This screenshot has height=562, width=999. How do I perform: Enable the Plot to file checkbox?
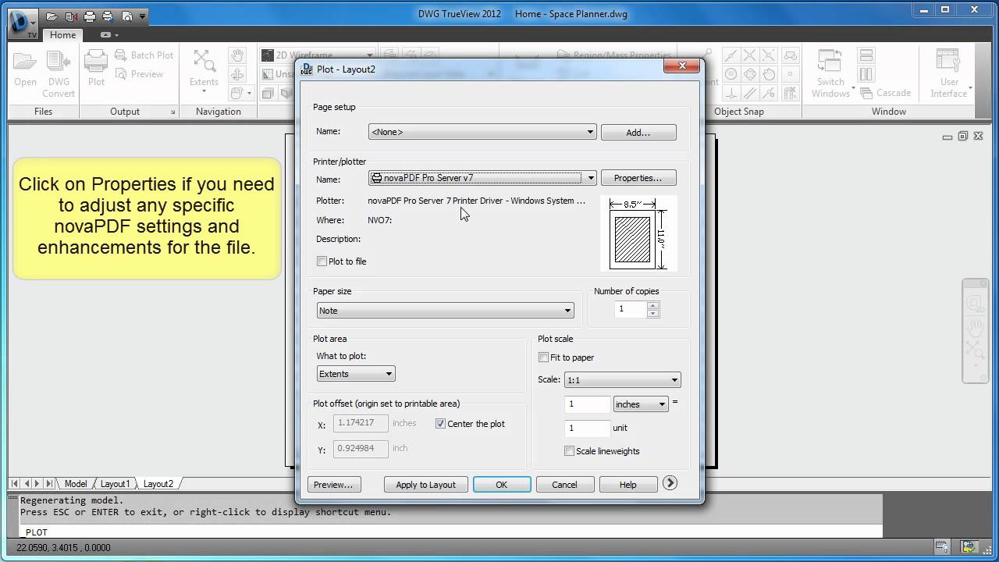click(x=322, y=261)
